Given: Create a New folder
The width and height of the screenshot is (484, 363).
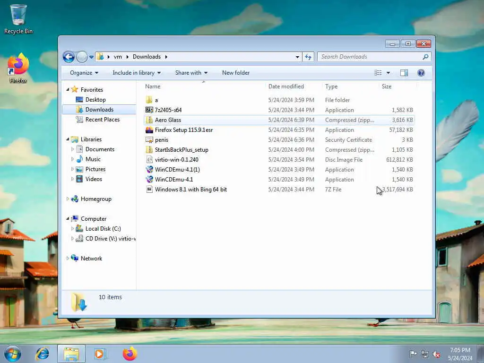Looking at the screenshot, I should click(236, 73).
